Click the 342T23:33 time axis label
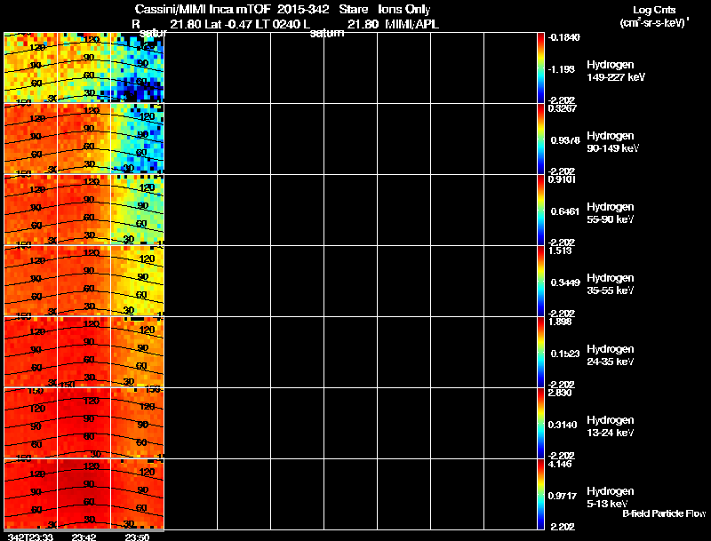Image resolution: width=711 pixels, height=541 pixels. click(27, 536)
